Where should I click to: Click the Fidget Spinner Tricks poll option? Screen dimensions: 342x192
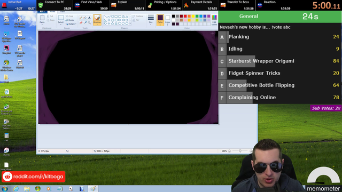(280, 73)
